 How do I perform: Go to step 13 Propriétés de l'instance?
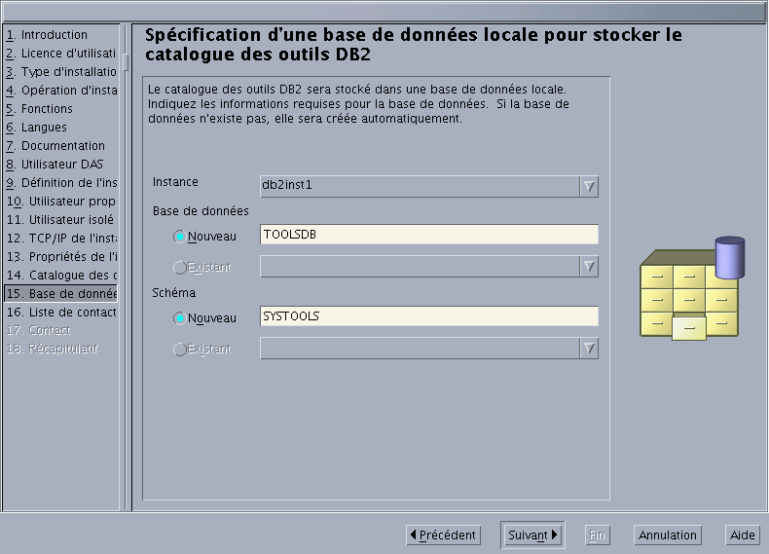click(60, 257)
